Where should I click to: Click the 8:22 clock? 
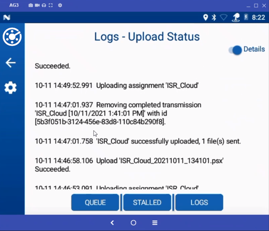(x=259, y=17)
